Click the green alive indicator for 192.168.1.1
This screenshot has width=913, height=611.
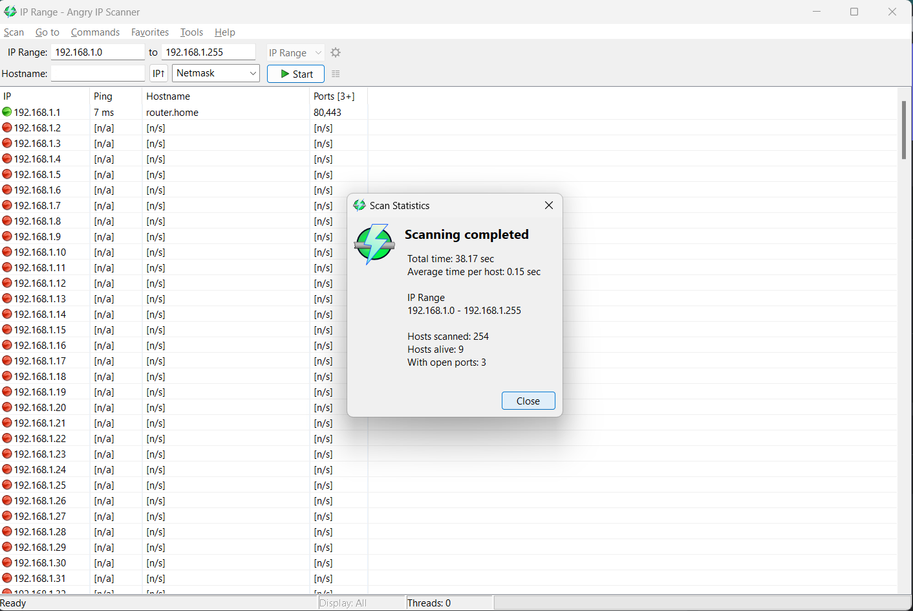[6, 112]
